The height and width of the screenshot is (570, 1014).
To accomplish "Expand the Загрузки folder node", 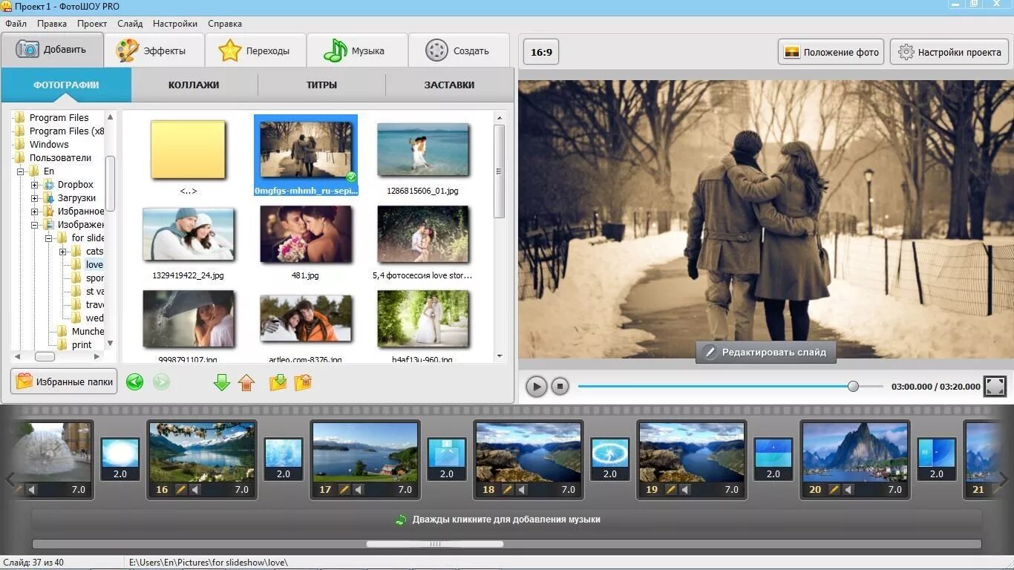I will pos(35,198).
